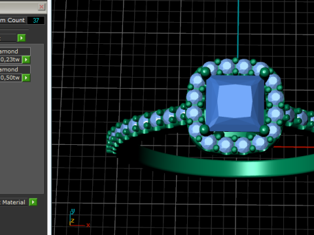Click the XYZ axis gizmo in viewport
Image resolution: width=314 pixels, height=235 pixels.
click(79, 218)
